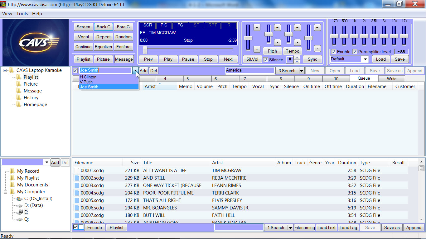Toggle the Preamplifier level checkbox

355,52
